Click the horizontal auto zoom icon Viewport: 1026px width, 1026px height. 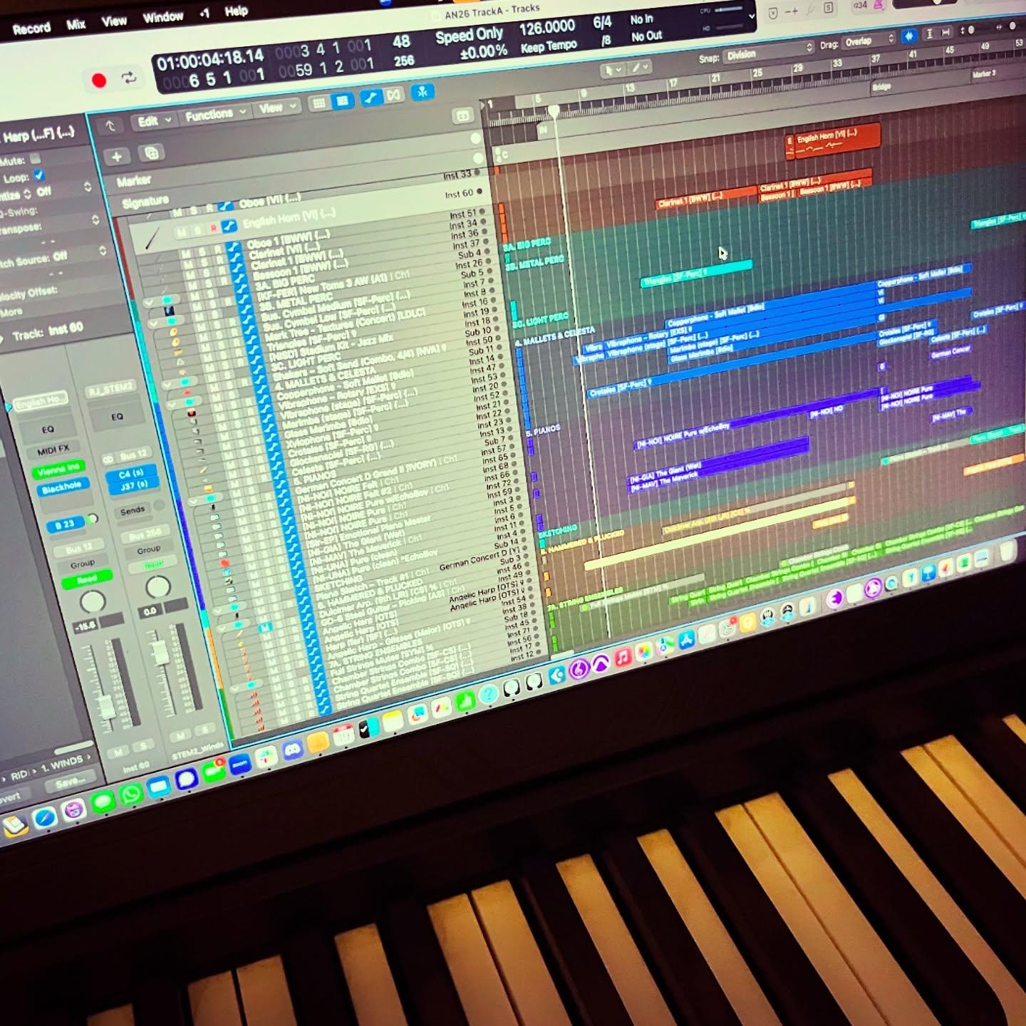click(946, 33)
